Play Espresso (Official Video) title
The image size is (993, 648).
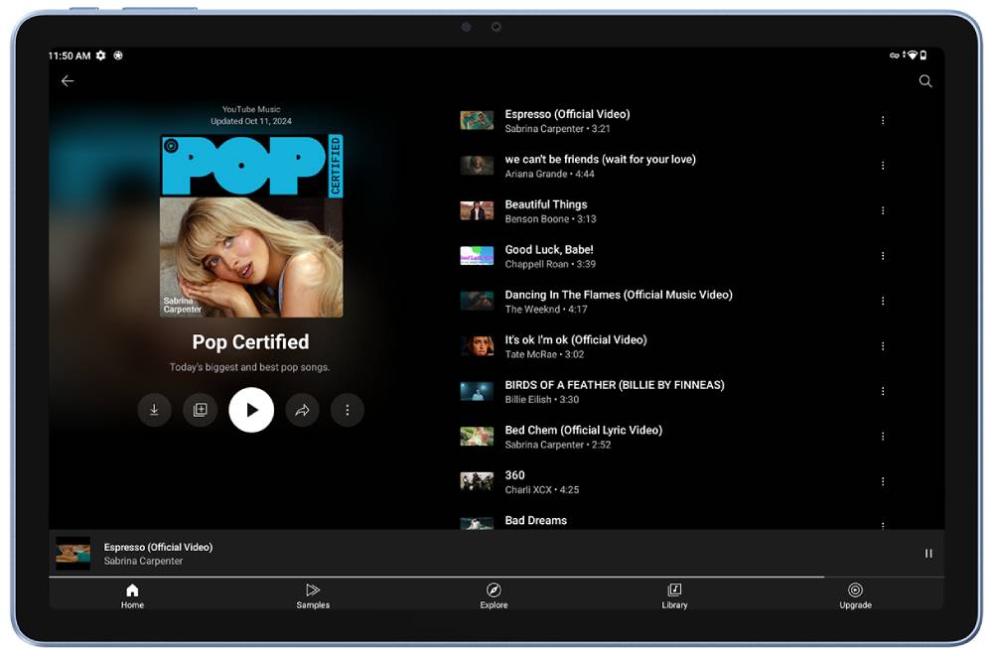coord(567,114)
